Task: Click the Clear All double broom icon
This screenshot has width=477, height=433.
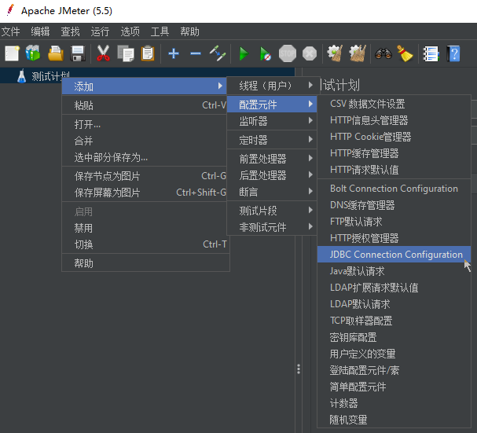Action: pos(358,53)
